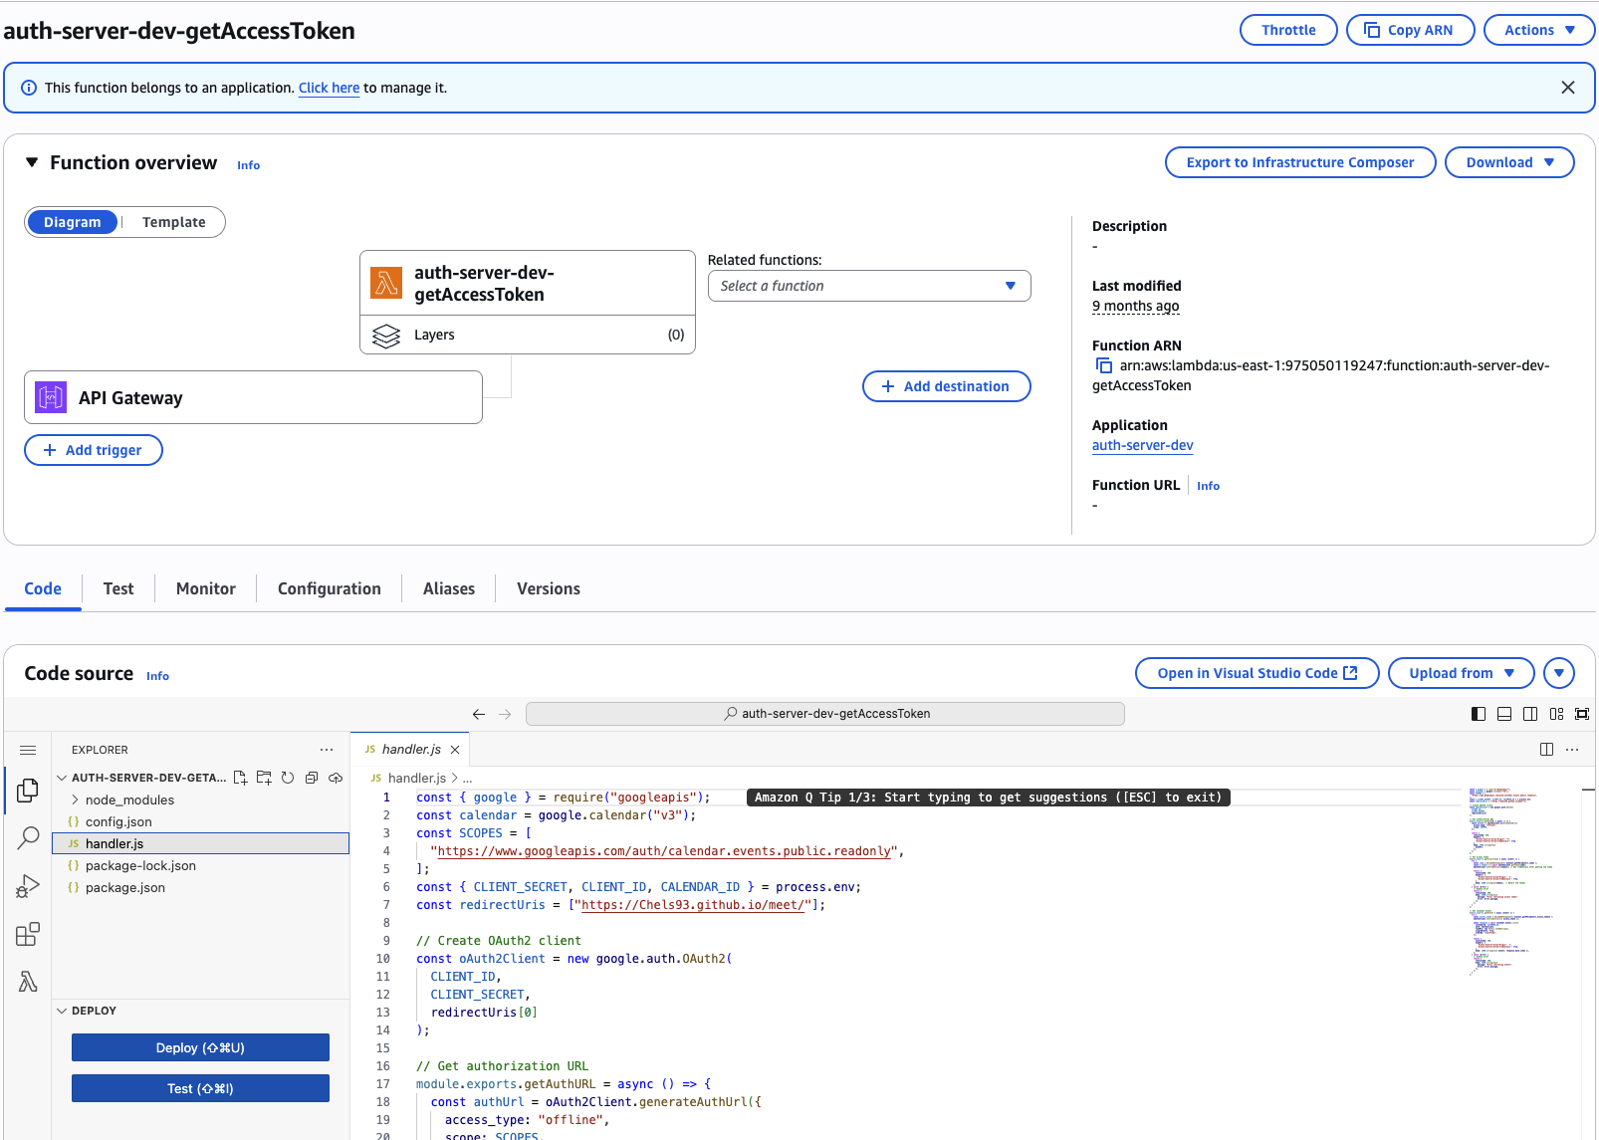
Task: Open the package-lock.json file
Action: [x=200, y=865]
